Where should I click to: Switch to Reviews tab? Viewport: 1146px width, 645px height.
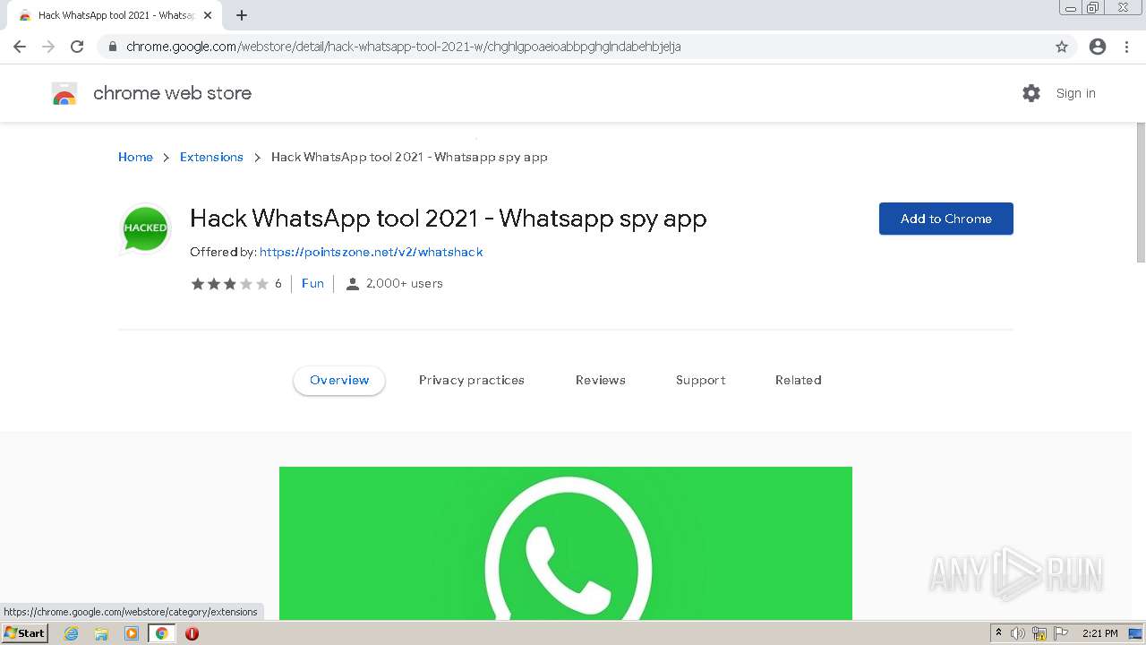[x=601, y=380]
